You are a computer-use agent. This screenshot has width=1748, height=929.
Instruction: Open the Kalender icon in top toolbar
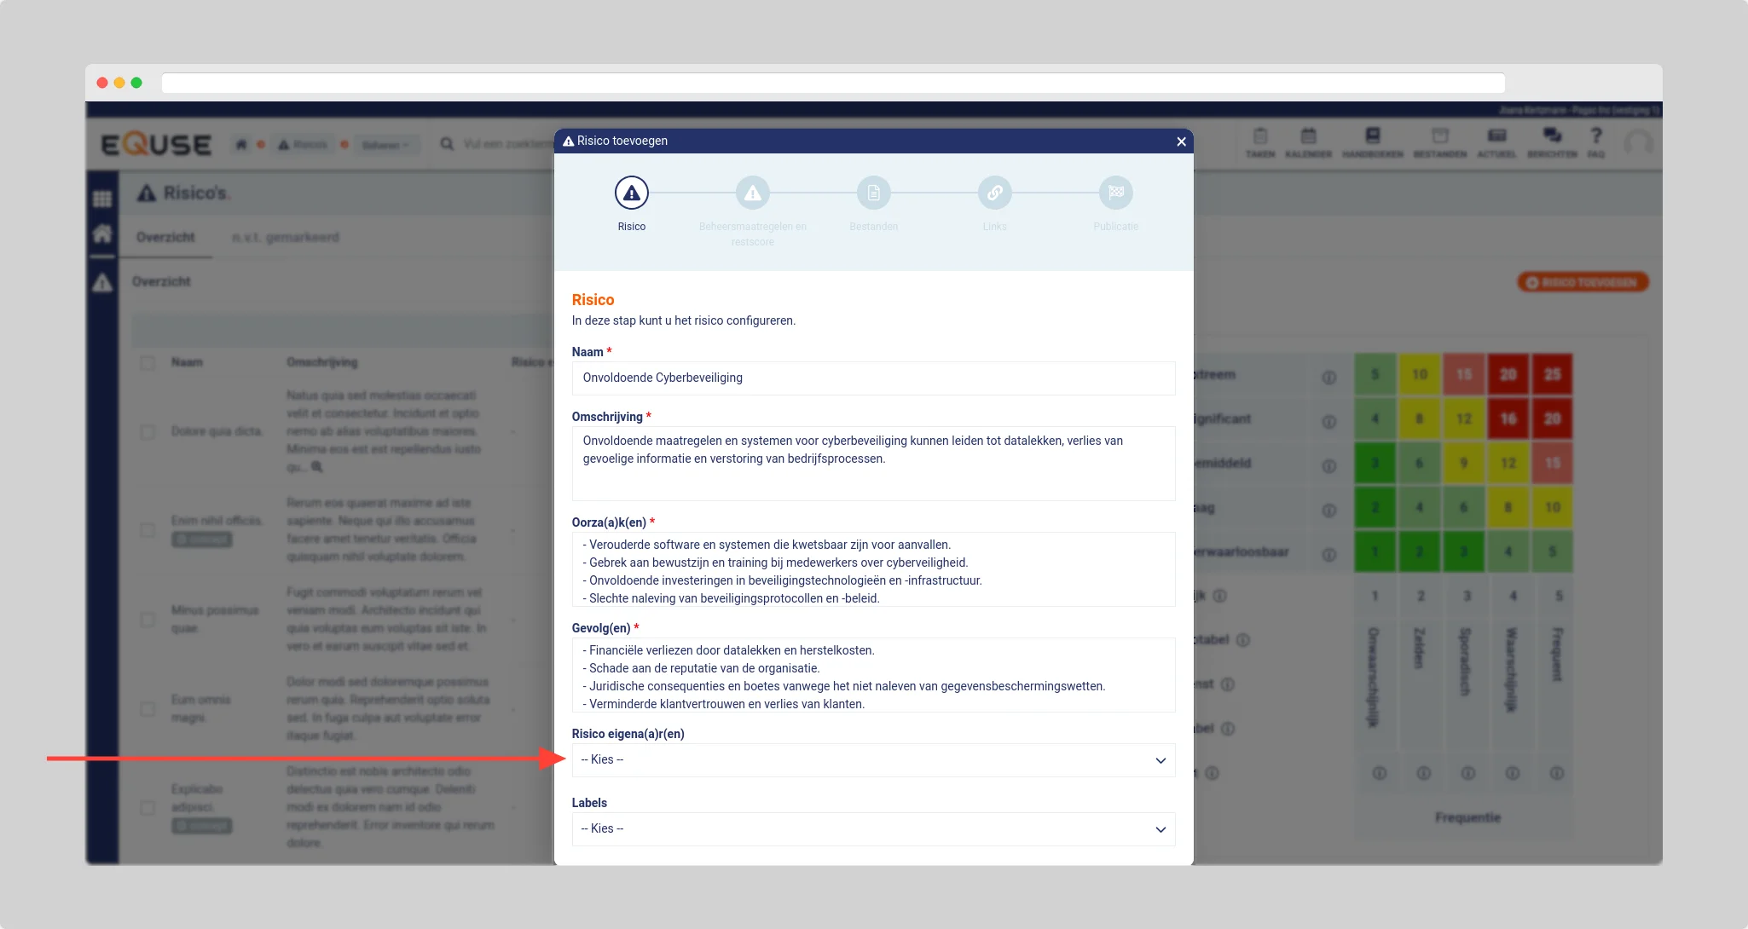(1308, 136)
